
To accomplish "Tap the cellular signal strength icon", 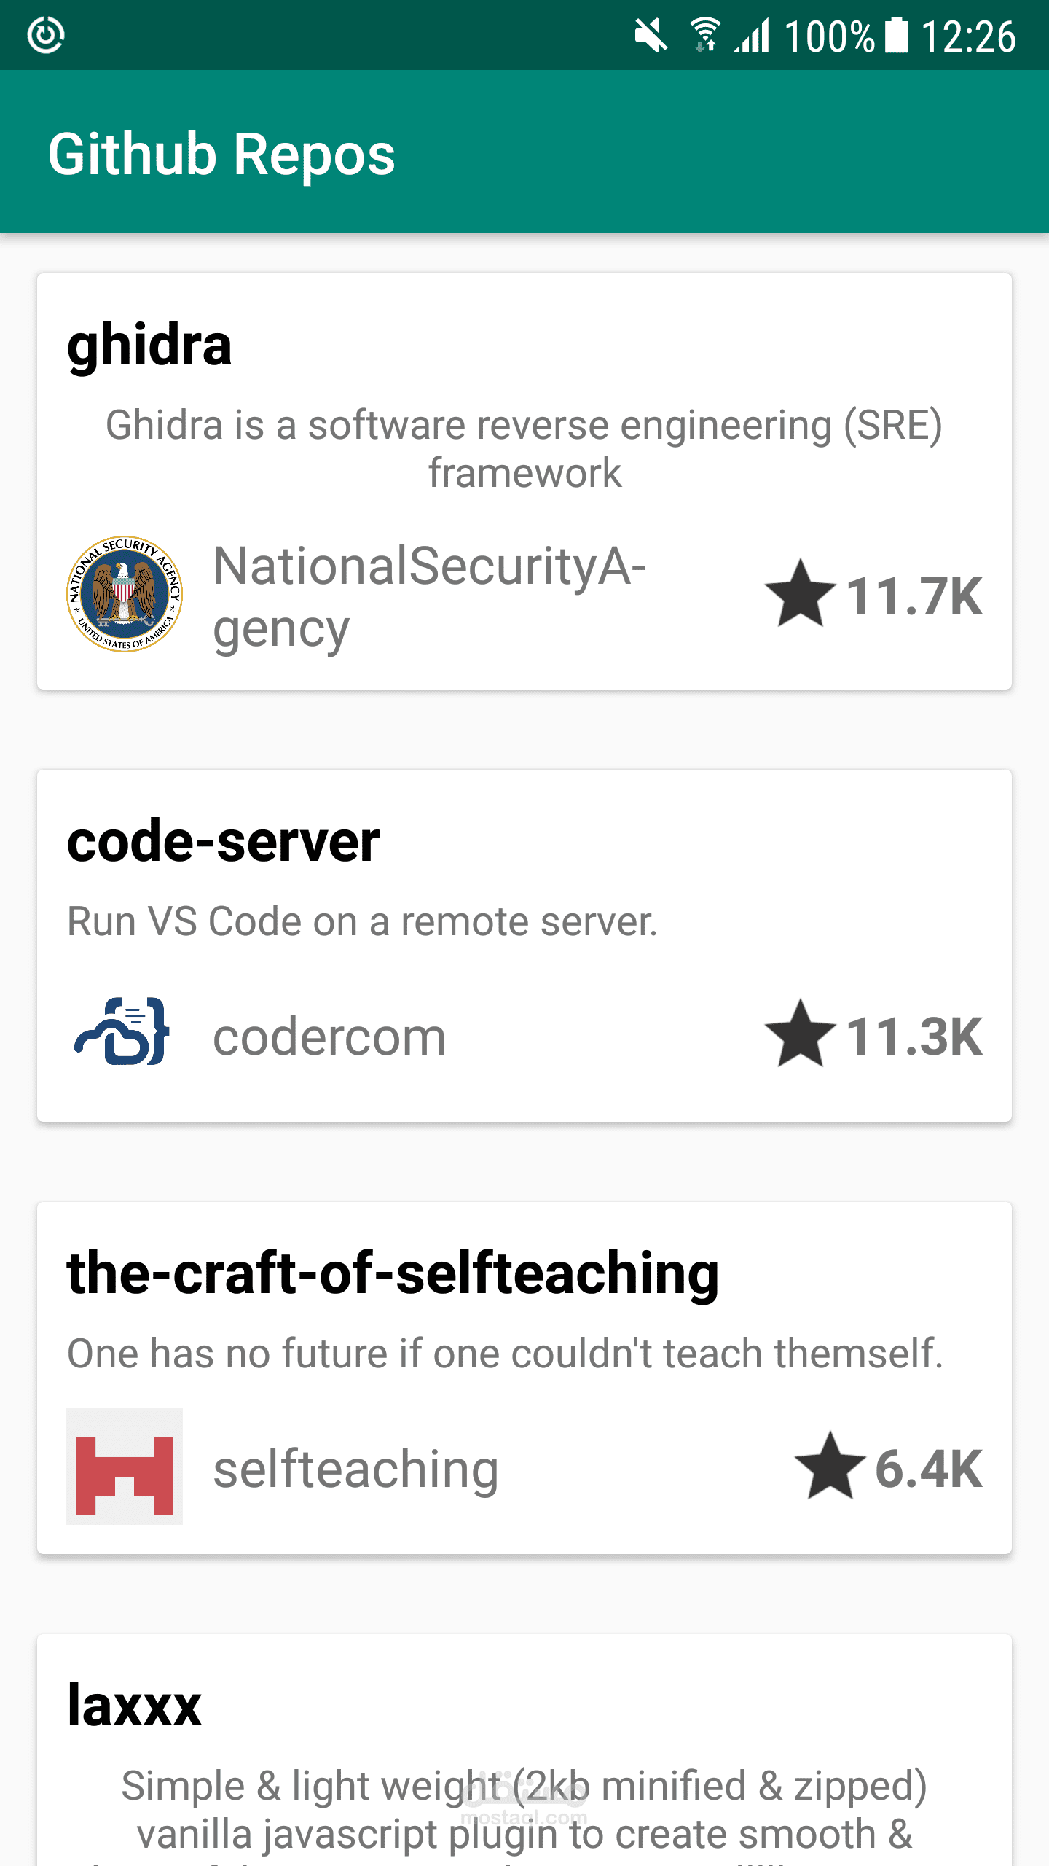I will pos(752,35).
